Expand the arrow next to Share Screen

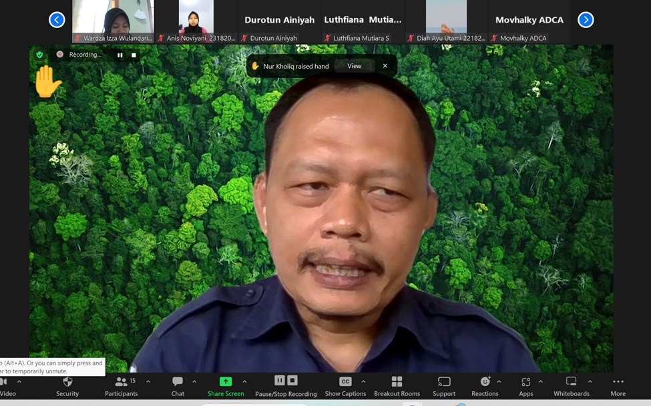pos(244,381)
